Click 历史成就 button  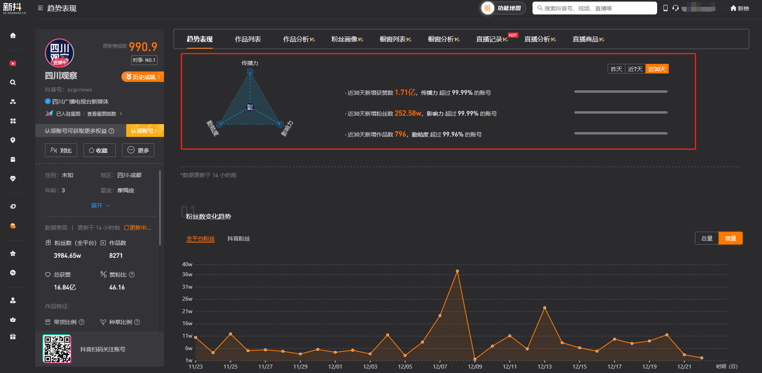point(143,77)
